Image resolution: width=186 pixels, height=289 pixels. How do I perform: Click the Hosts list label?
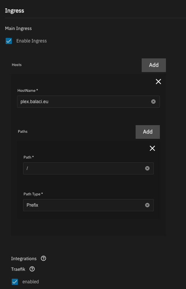click(x=17, y=65)
